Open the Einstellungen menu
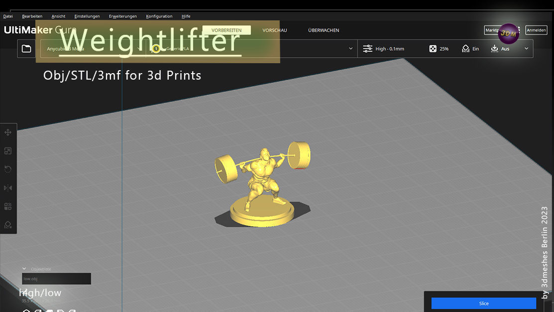This screenshot has height=312, width=554. (x=87, y=16)
